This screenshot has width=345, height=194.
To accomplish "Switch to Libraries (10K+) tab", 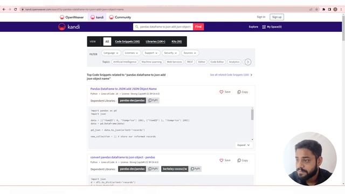I will click(155, 41).
